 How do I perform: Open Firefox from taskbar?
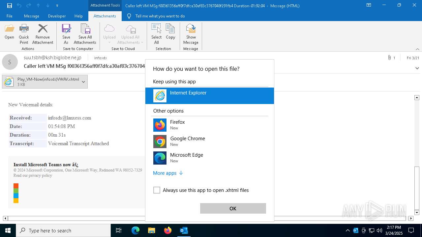point(168,230)
